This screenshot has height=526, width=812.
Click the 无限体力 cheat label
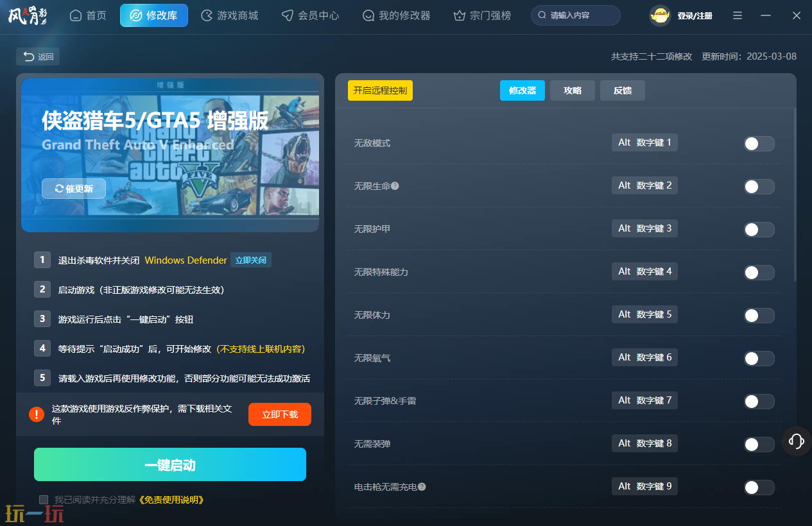(372, 315)
